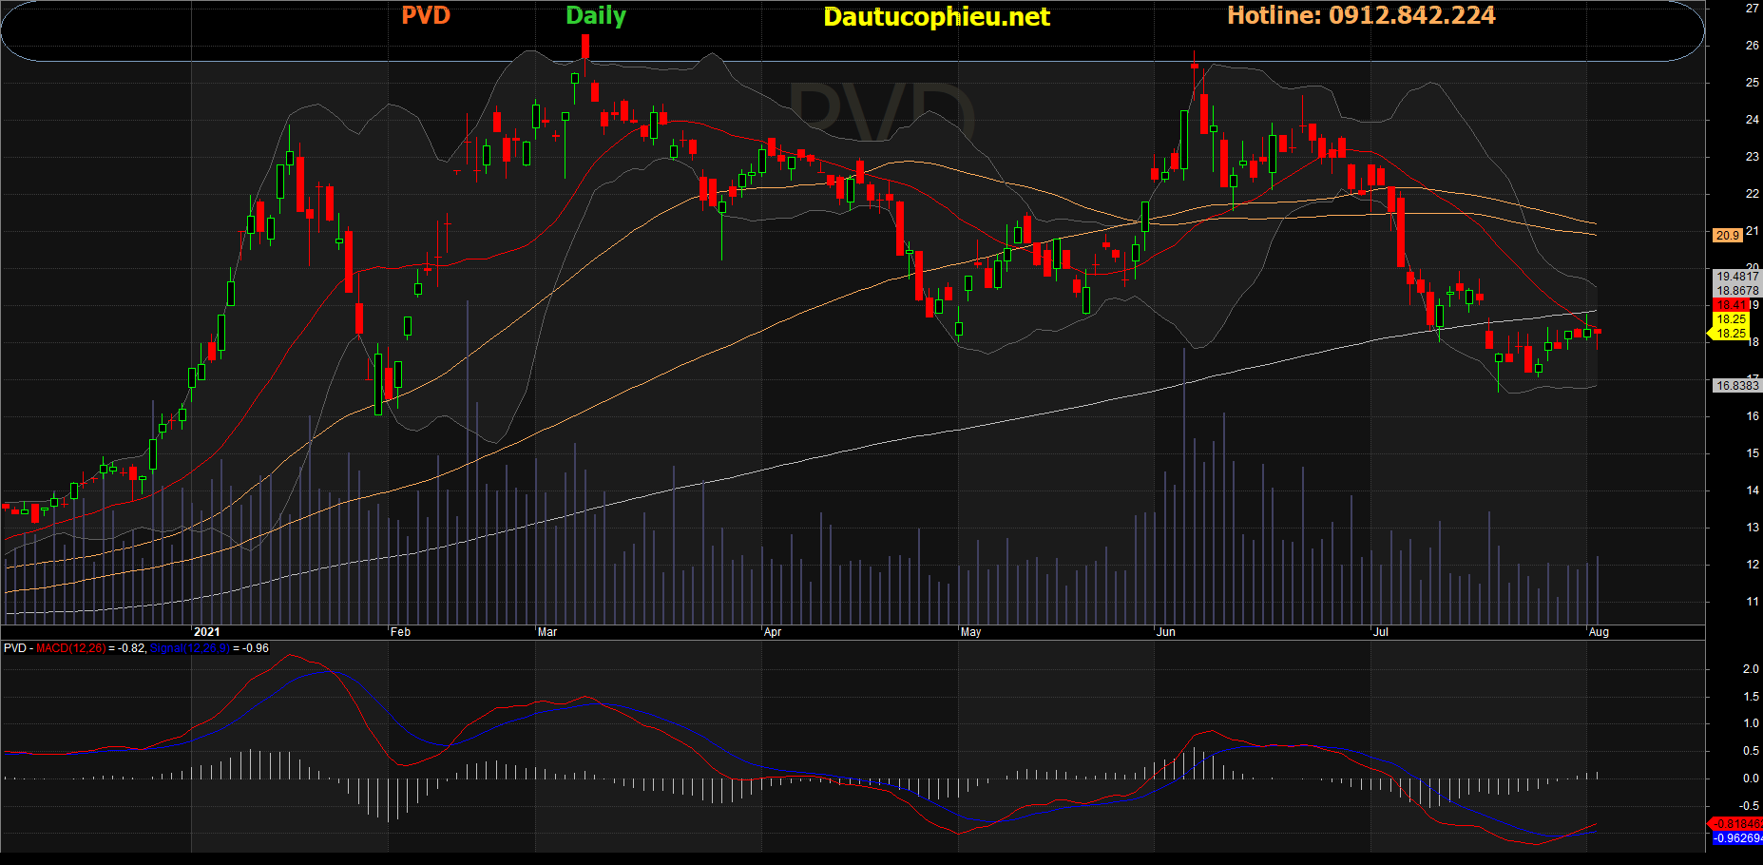
Task: Click the 2.0 label on MACD axis
Action: pyautogui.click(x=1750, y=669)
